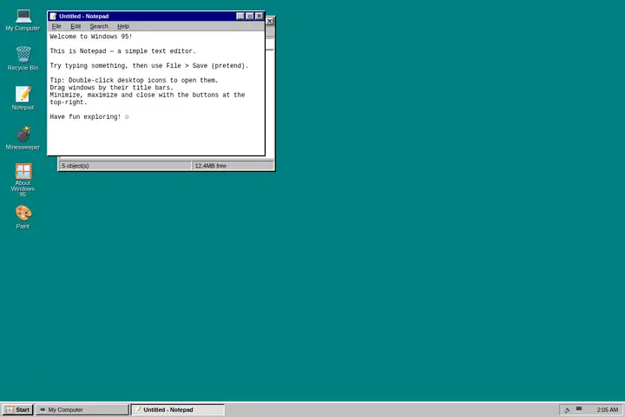Click the 'top-right.' line in Notepad
Viewport: 625px width, 417px height.
click(x=69, y=103)
